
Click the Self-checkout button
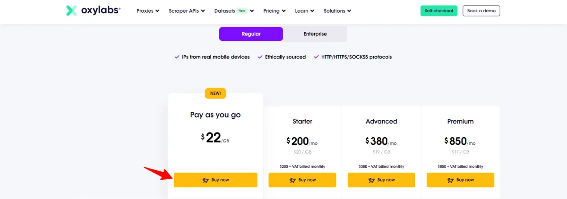(x=439, y=11)
